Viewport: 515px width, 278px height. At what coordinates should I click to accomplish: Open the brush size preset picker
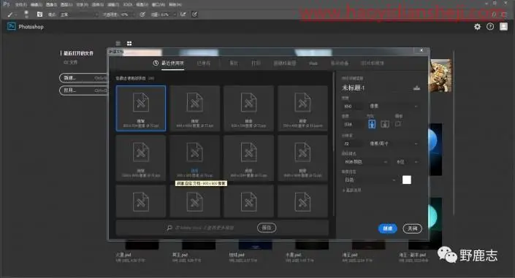click(x=26, y=14)
